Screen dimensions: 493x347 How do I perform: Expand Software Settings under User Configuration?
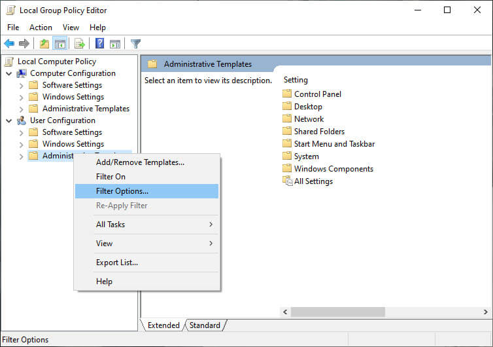21,133
